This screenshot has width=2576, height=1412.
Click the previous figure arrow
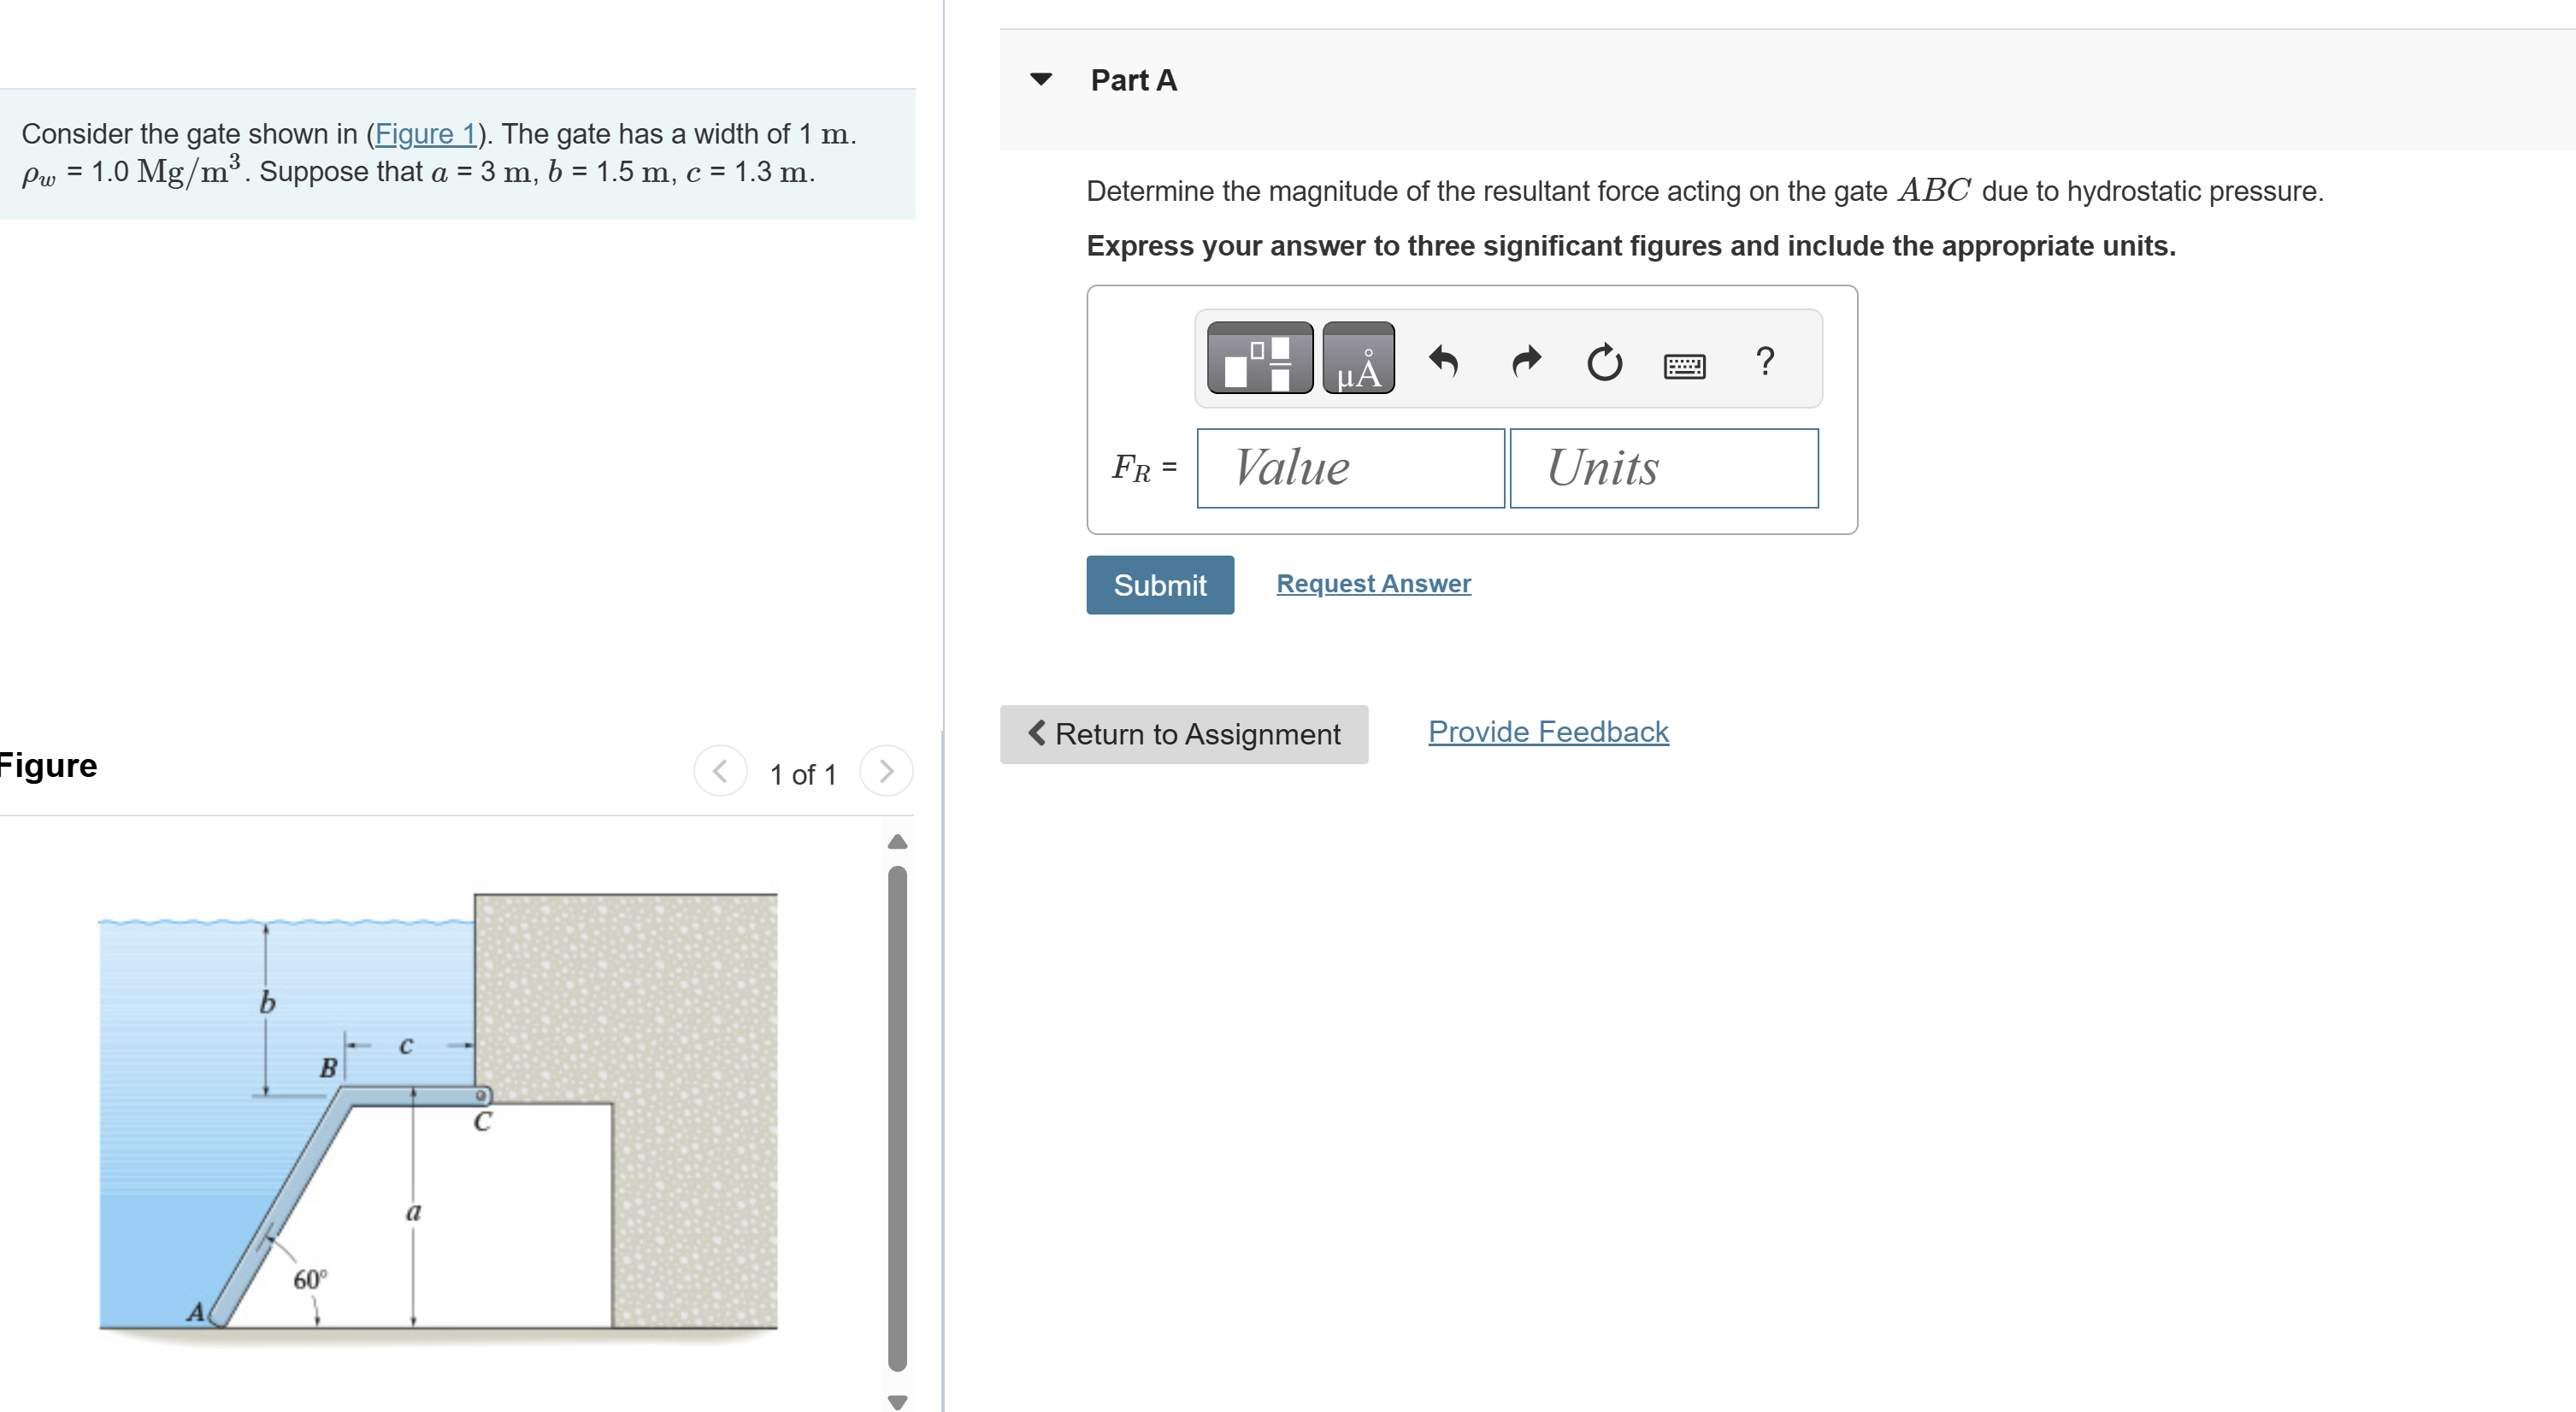(x=720, y=771)
